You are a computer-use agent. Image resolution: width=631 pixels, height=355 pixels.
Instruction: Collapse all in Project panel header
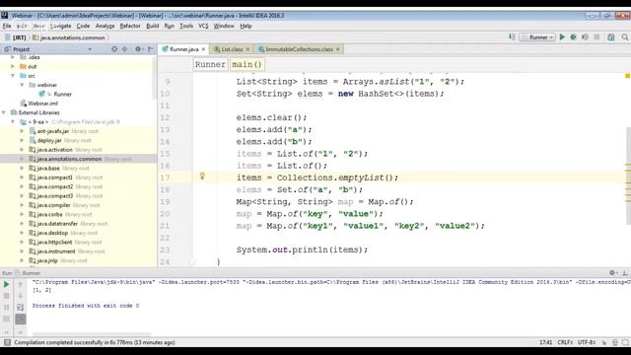(125, 49)
